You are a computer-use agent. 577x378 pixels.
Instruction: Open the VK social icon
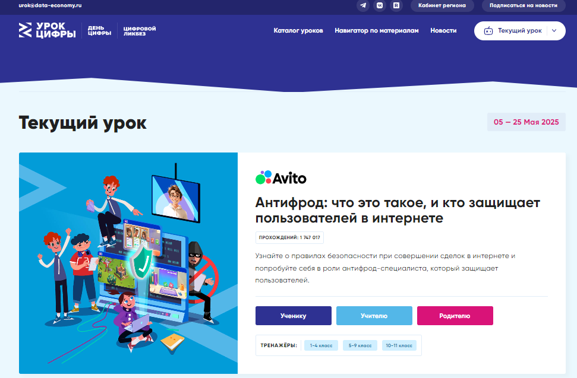coord(379,5)
